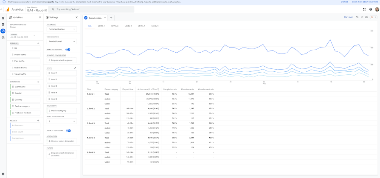Open the share exploration icon
Viewport: 380px width, 178px height.
point(366,17)
